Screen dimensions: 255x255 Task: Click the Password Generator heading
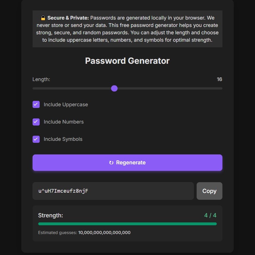click(x=127, y=61)
